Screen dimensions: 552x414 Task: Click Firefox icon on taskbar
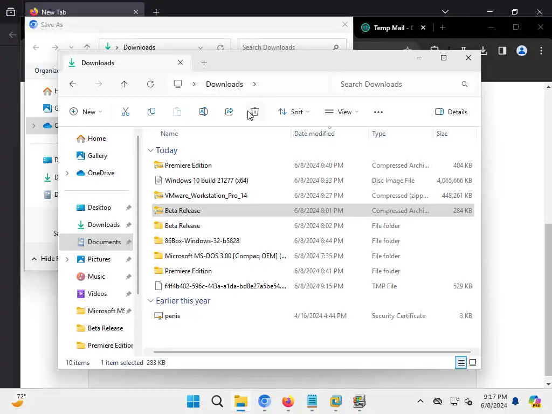tap(288, 401)
